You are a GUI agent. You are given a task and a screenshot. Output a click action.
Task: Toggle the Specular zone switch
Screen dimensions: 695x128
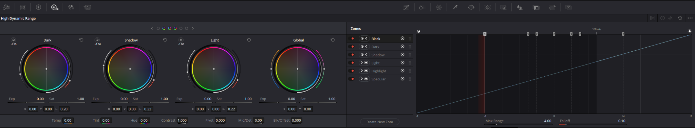[x=353, y=79]
